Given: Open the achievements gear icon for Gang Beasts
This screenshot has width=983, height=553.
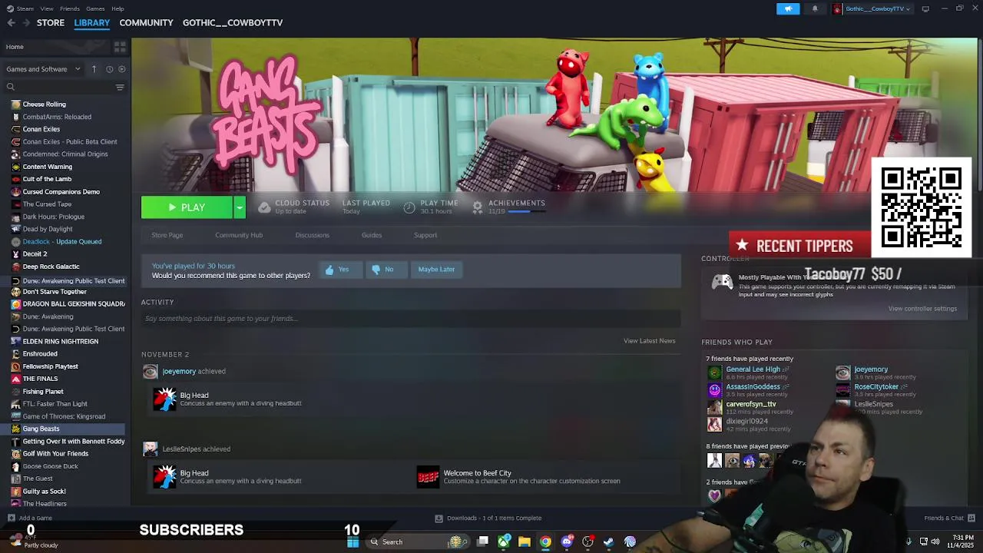Looking at the screenshot, I should [477, 207].
